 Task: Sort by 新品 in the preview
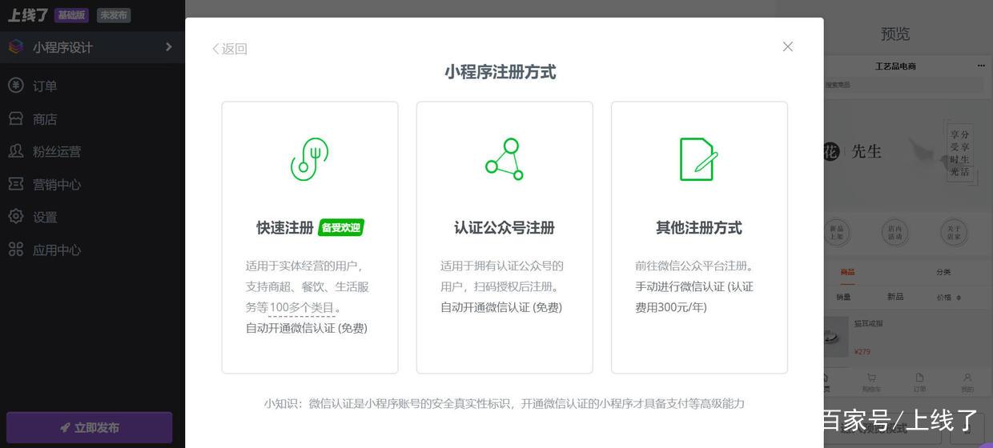[x=895, y=297]
